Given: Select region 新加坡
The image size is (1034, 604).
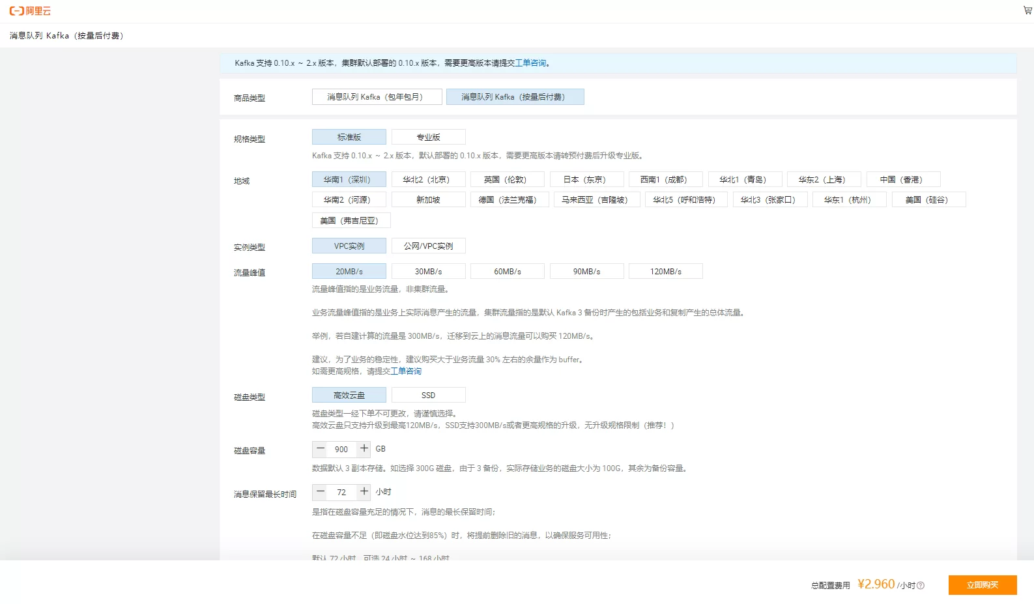Looking at the screenshot, I should click(x=428, y=199).
